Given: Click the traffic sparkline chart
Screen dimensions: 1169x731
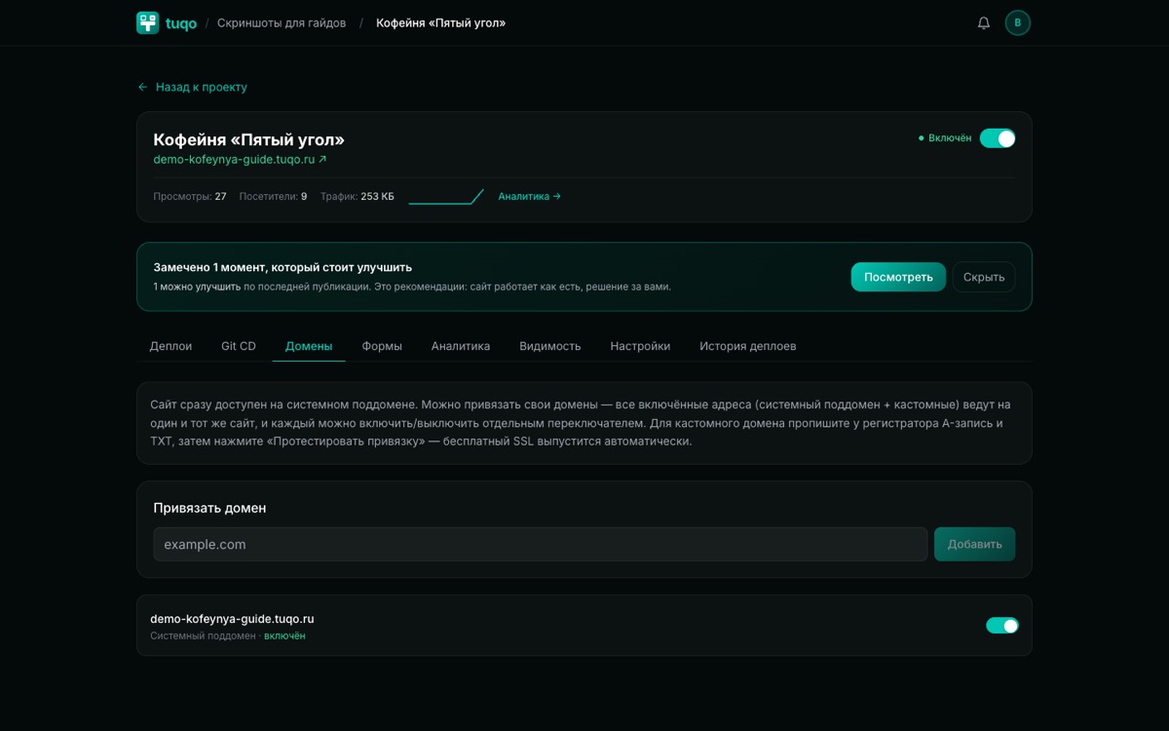Looking at the screenshot, I should pyautogui.click(x=446, y=196).
